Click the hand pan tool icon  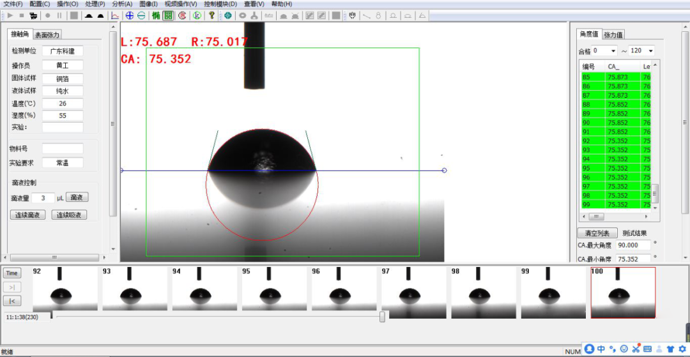coord(351,15)
